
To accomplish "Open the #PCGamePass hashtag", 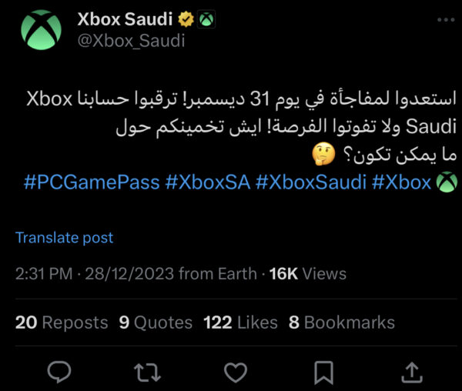I will pyautogui.click(x=92, y=182).
